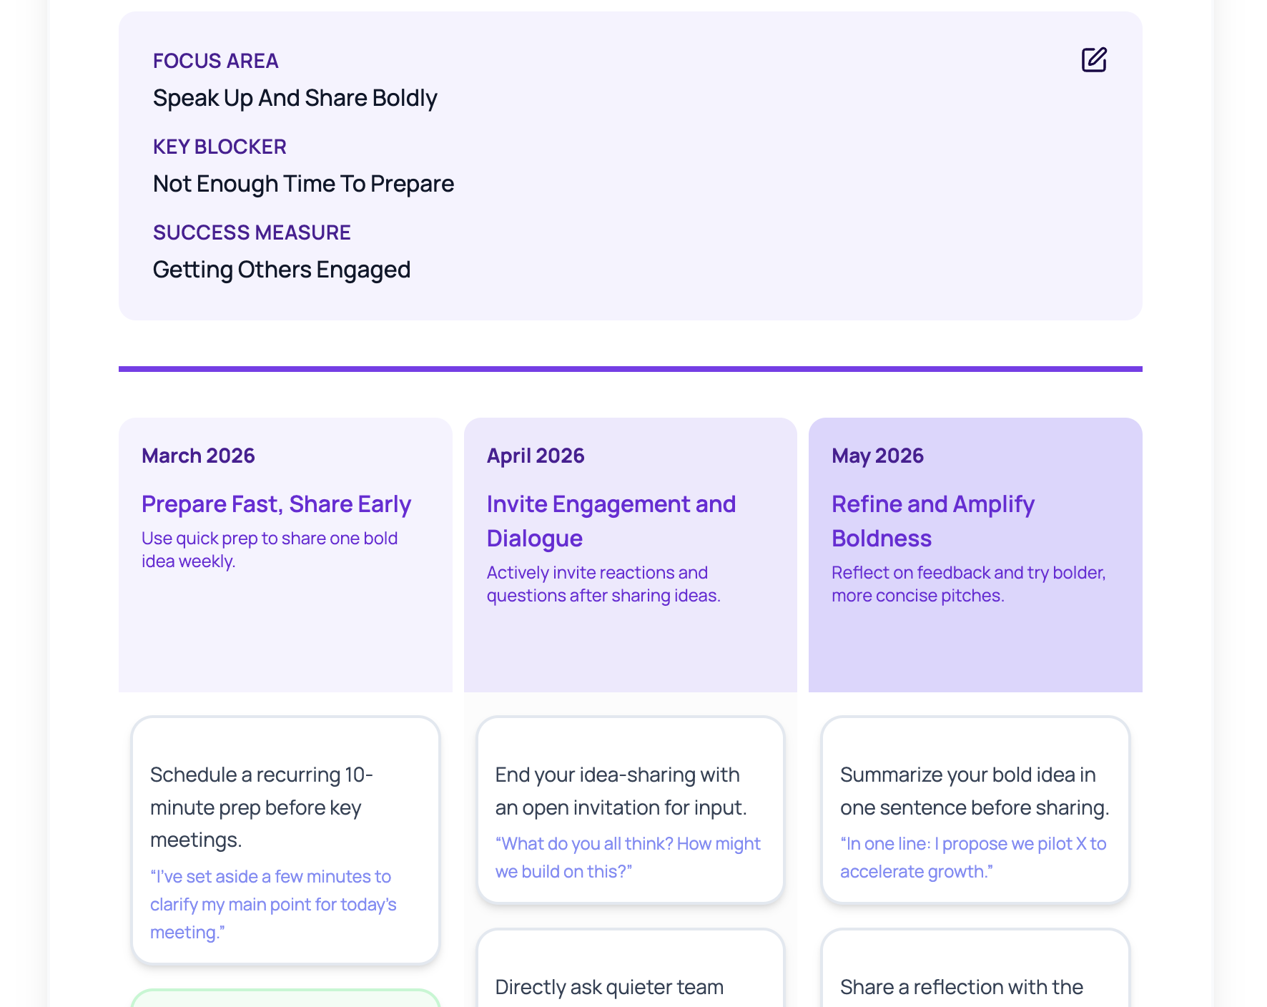Select the April 2026 month heading
1267x1007 pixels.
(535, 456)
